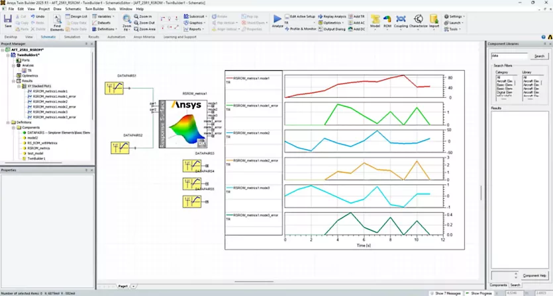
Task: Click the Search button in Component Libraries
Action: click(x=539, y=56)
